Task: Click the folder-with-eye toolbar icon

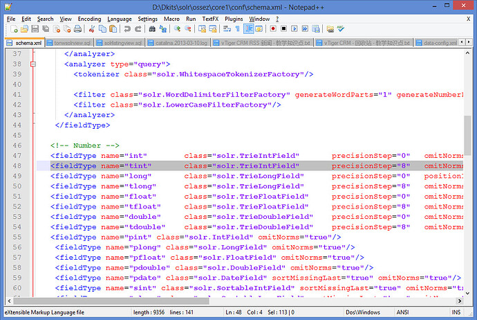Action: (x=330, y=29)
